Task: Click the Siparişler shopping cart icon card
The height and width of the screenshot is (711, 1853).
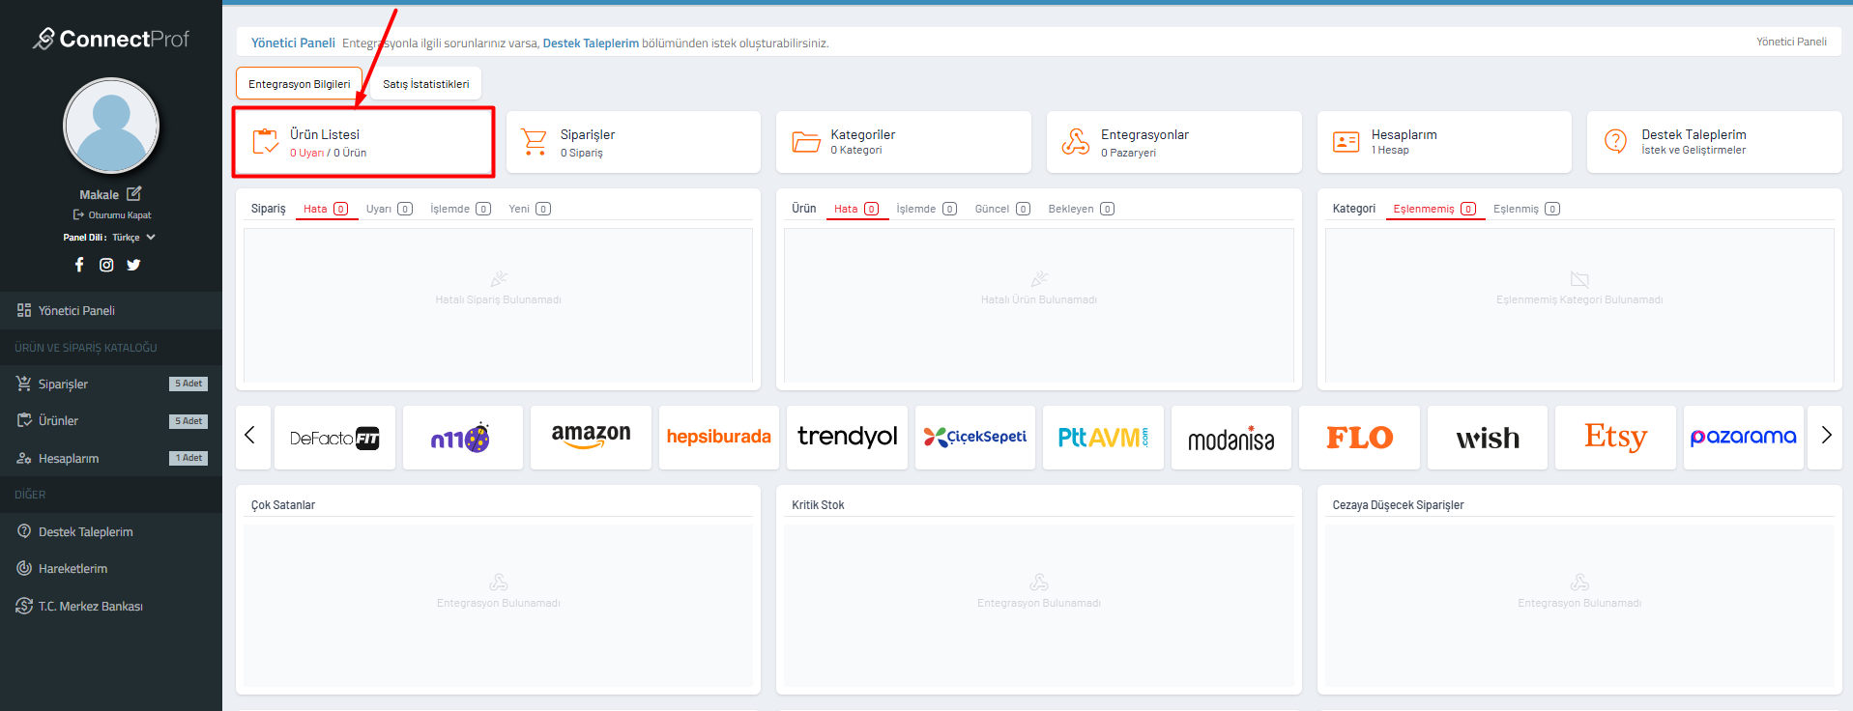Action: [633, 142]
